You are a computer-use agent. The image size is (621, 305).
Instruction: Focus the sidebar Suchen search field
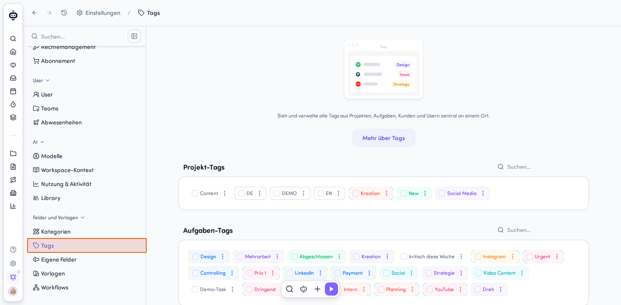[x=78, y=37]
